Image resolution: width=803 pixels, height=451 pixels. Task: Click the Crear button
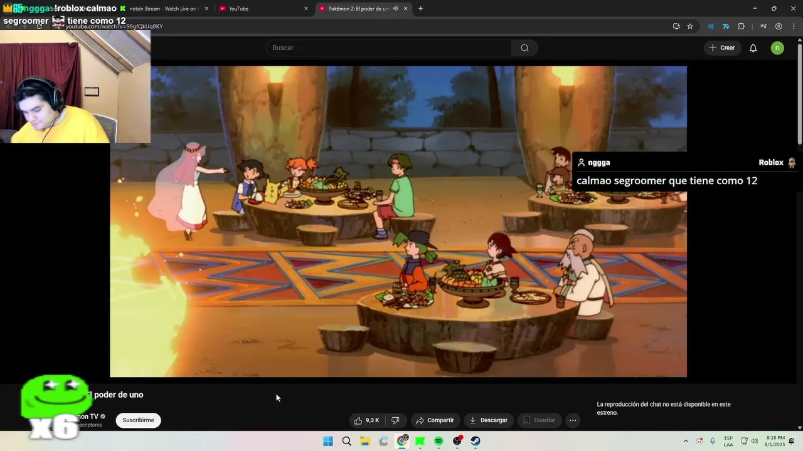tap(722, 48)
